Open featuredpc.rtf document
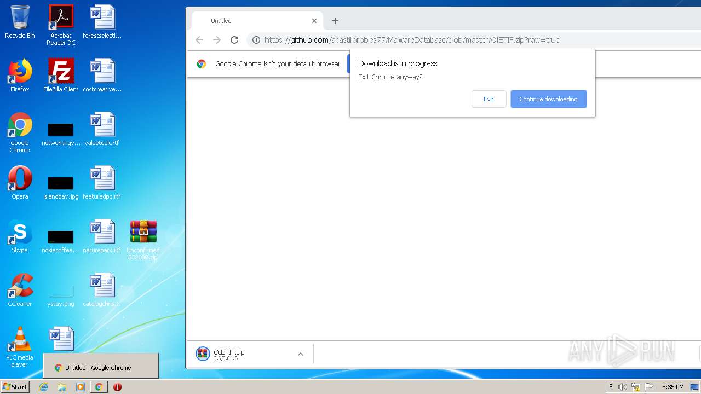 pos(102,183)
